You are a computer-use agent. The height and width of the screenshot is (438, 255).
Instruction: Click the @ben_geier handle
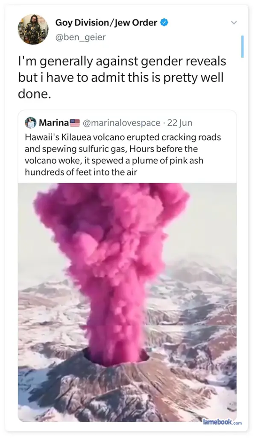(x=80, y=37)
